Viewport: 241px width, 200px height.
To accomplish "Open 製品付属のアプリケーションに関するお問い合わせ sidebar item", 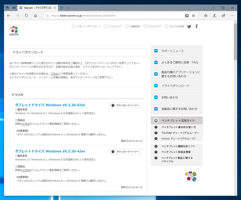I will click(177, 74).
